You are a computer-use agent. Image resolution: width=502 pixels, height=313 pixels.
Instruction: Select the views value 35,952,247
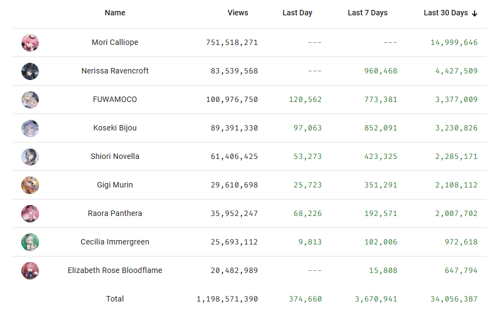[234, 214]
